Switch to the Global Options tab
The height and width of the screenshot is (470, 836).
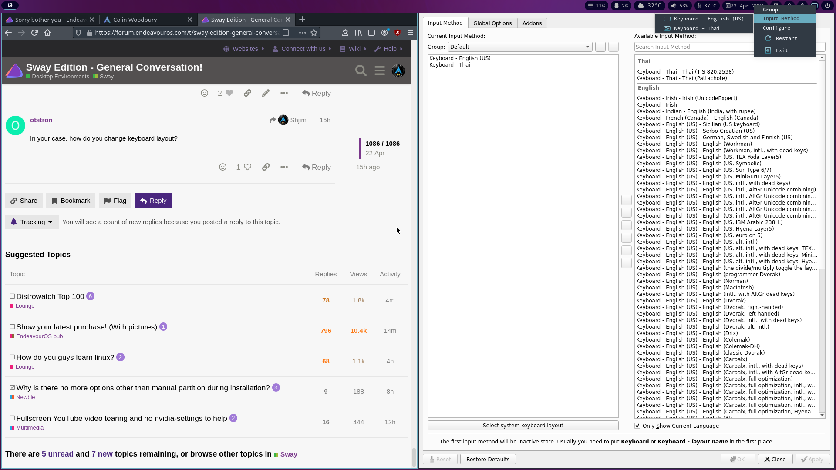click(x=492, y=23)
